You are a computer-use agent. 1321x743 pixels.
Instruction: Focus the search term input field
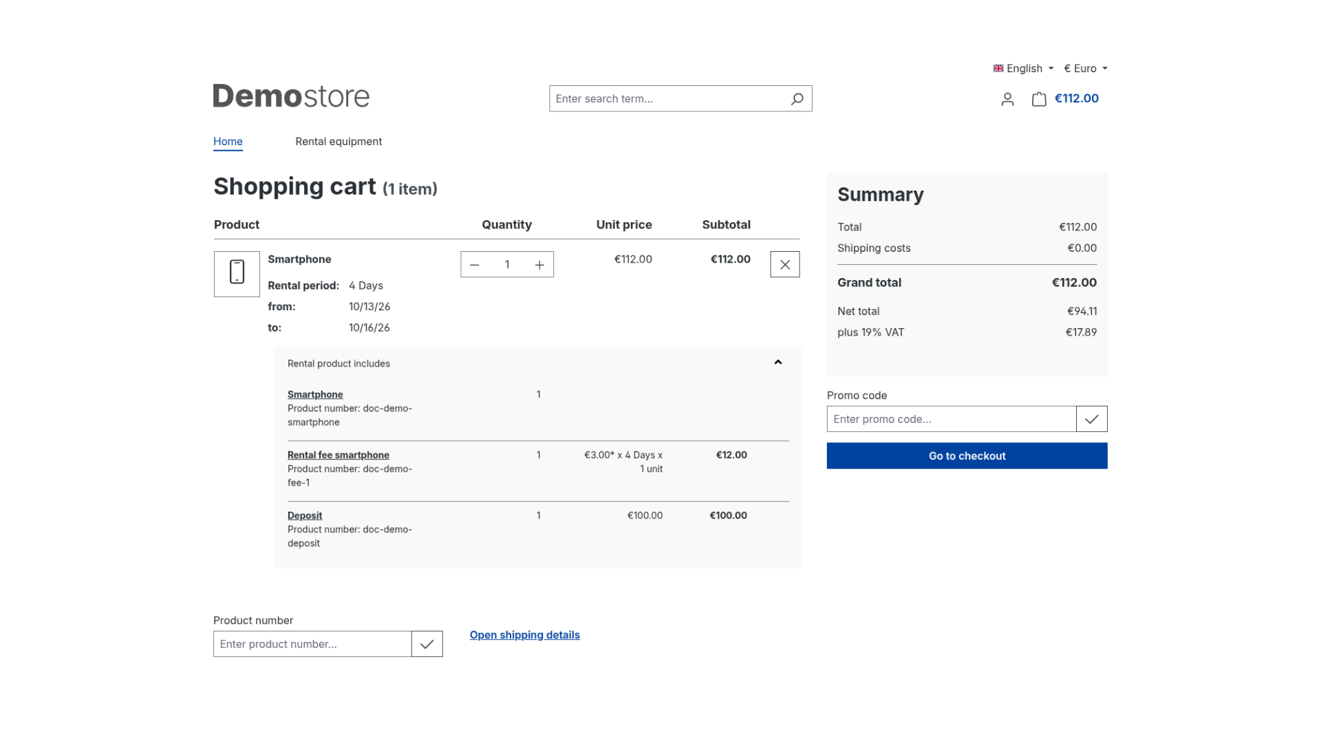pos(669,98)
